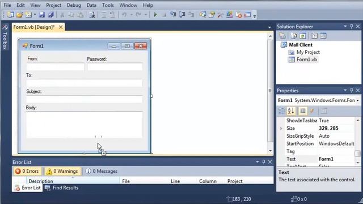This screenshot has width=363, height=204.
Task: Click the New Project toolbar icon
Action: [11, 15]
